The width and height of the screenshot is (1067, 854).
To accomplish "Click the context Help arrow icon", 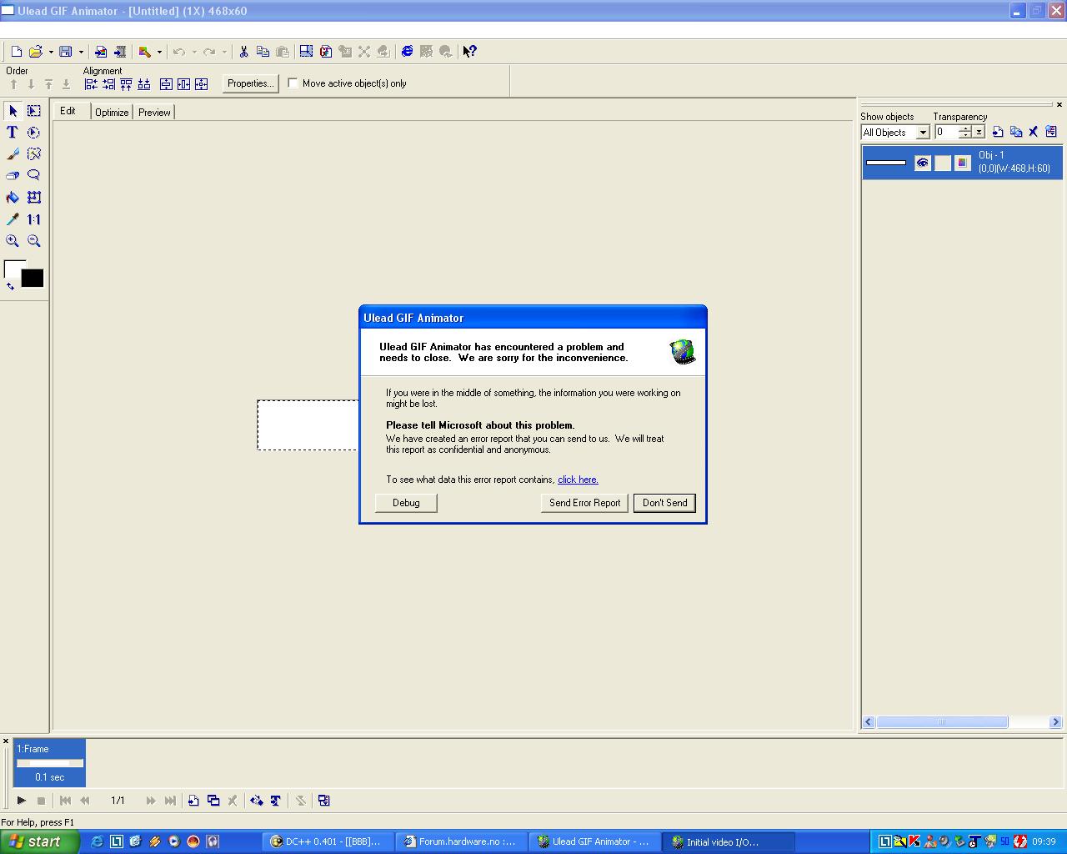I will tap(469, 52).
